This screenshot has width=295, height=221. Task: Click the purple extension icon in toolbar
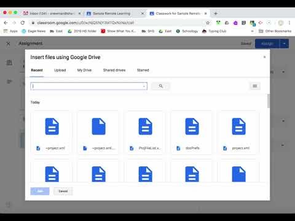click(235, 23)
